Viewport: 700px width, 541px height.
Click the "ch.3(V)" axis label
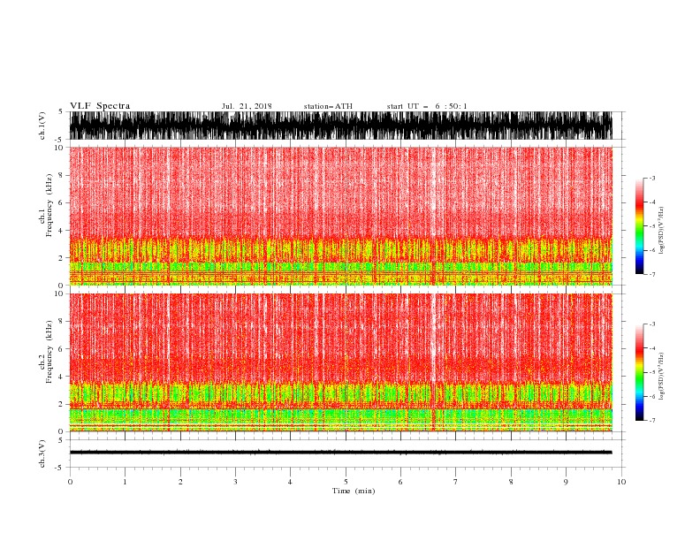coord(42,453)
